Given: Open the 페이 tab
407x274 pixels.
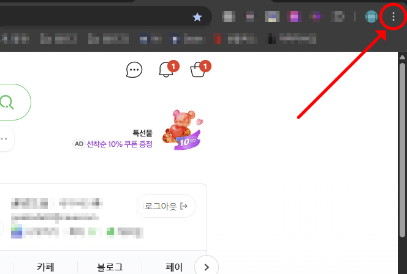Looking at the screenshot, I should click(174, 267).
